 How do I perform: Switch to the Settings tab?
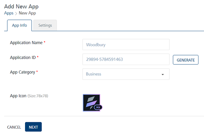coord(45,25)
